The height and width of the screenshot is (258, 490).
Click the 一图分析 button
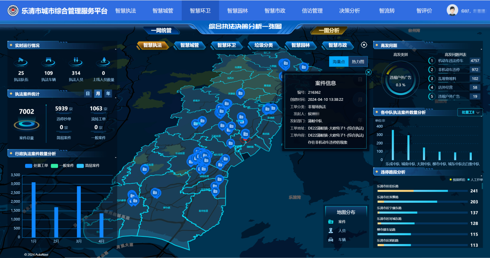point(329,31)
